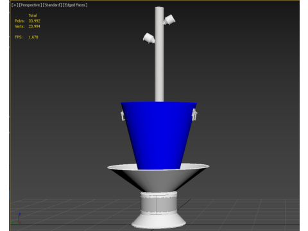Select the cylindrical pedestal section

pyautogui.click(x=158, y=203)
